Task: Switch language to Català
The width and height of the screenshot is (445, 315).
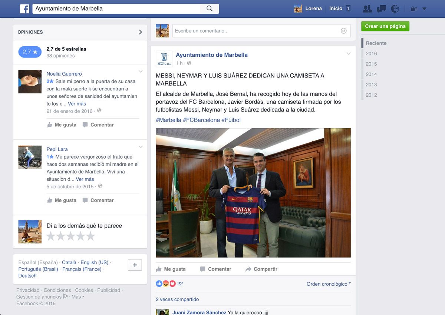Action: [x=69, y=262]
